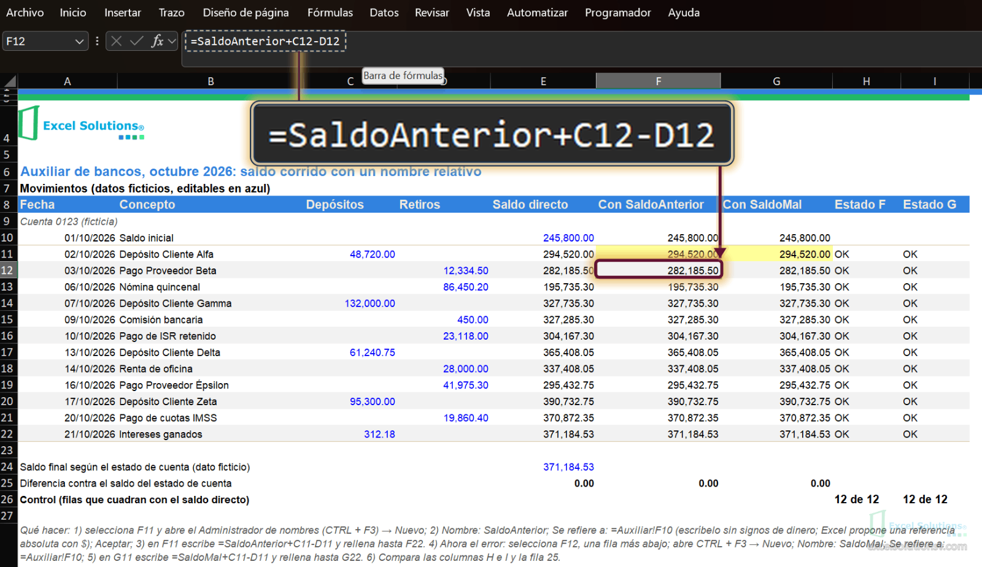
Task: Click the 'Con SaldoAnterior' header cell
Action: pos(658,205)
